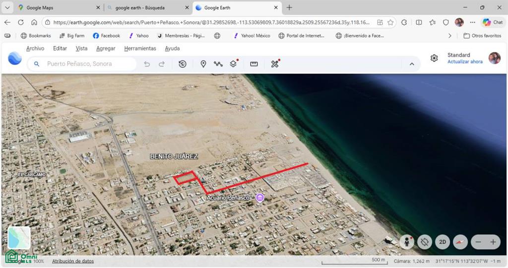The width and height of the screenshot is (508, 268).
Task: Show more bookmarks bar items arrow
Action: 449,36
